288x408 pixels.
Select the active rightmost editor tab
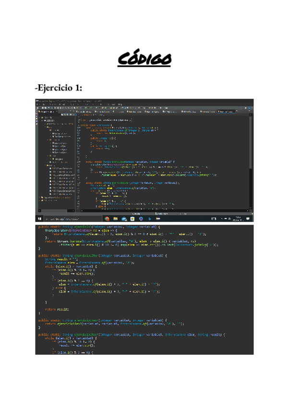pos(226,112)
